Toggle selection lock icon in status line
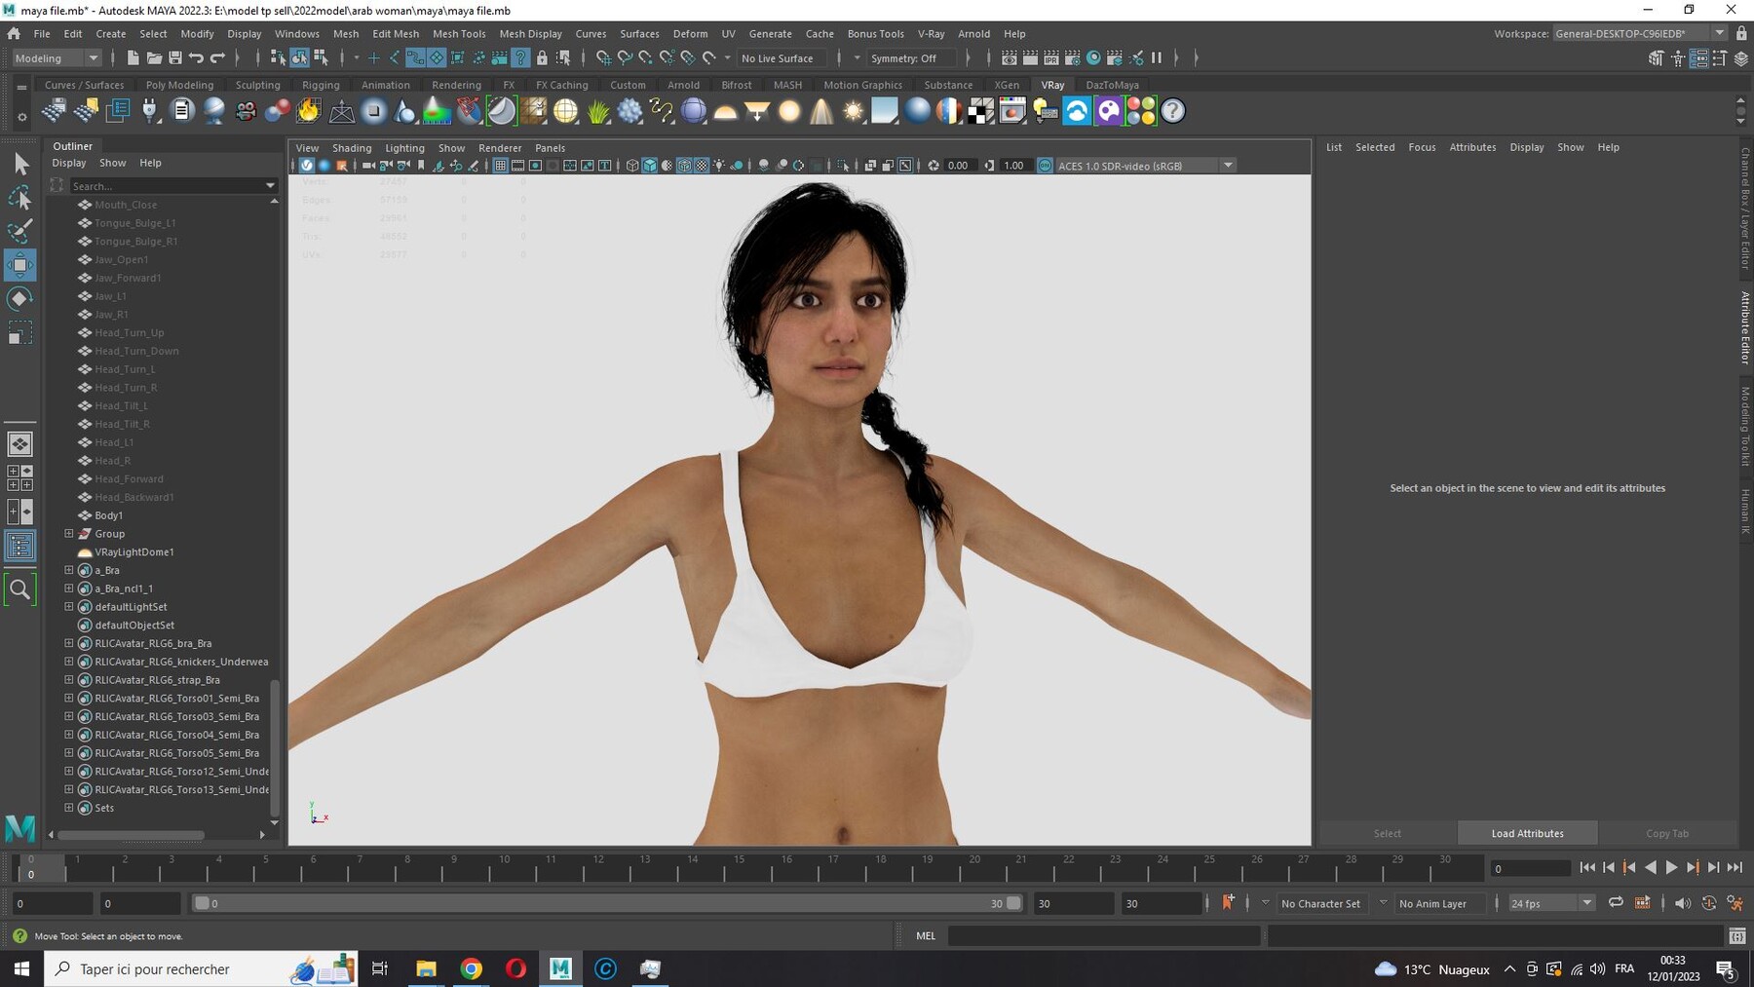The height and width of the screenshot is (987, 1754). (543, 58)
